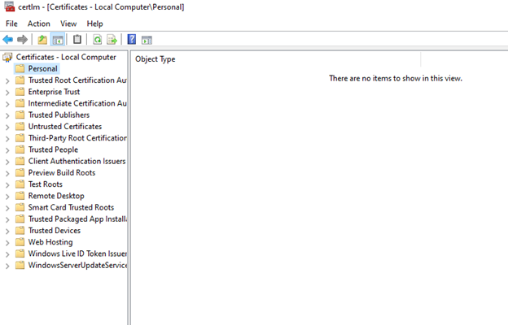Toggle the Show/Hide Action Pane icon

coord(147,39)
